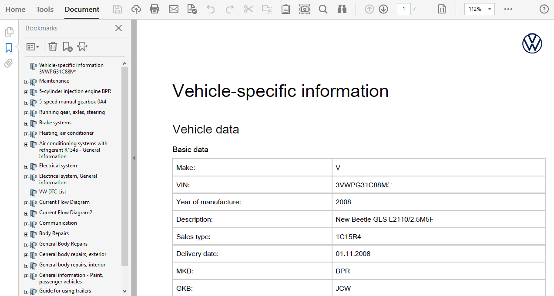Open the Attachments paperclip panel
The image size is (554, 296).
point(9,63)
